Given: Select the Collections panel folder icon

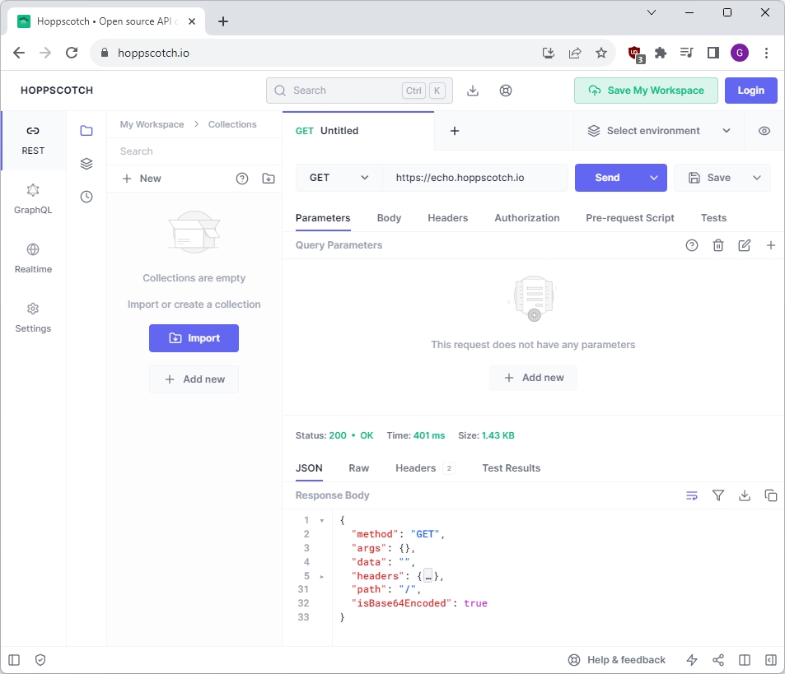Looking at the screenshot, I should point(86,130).
